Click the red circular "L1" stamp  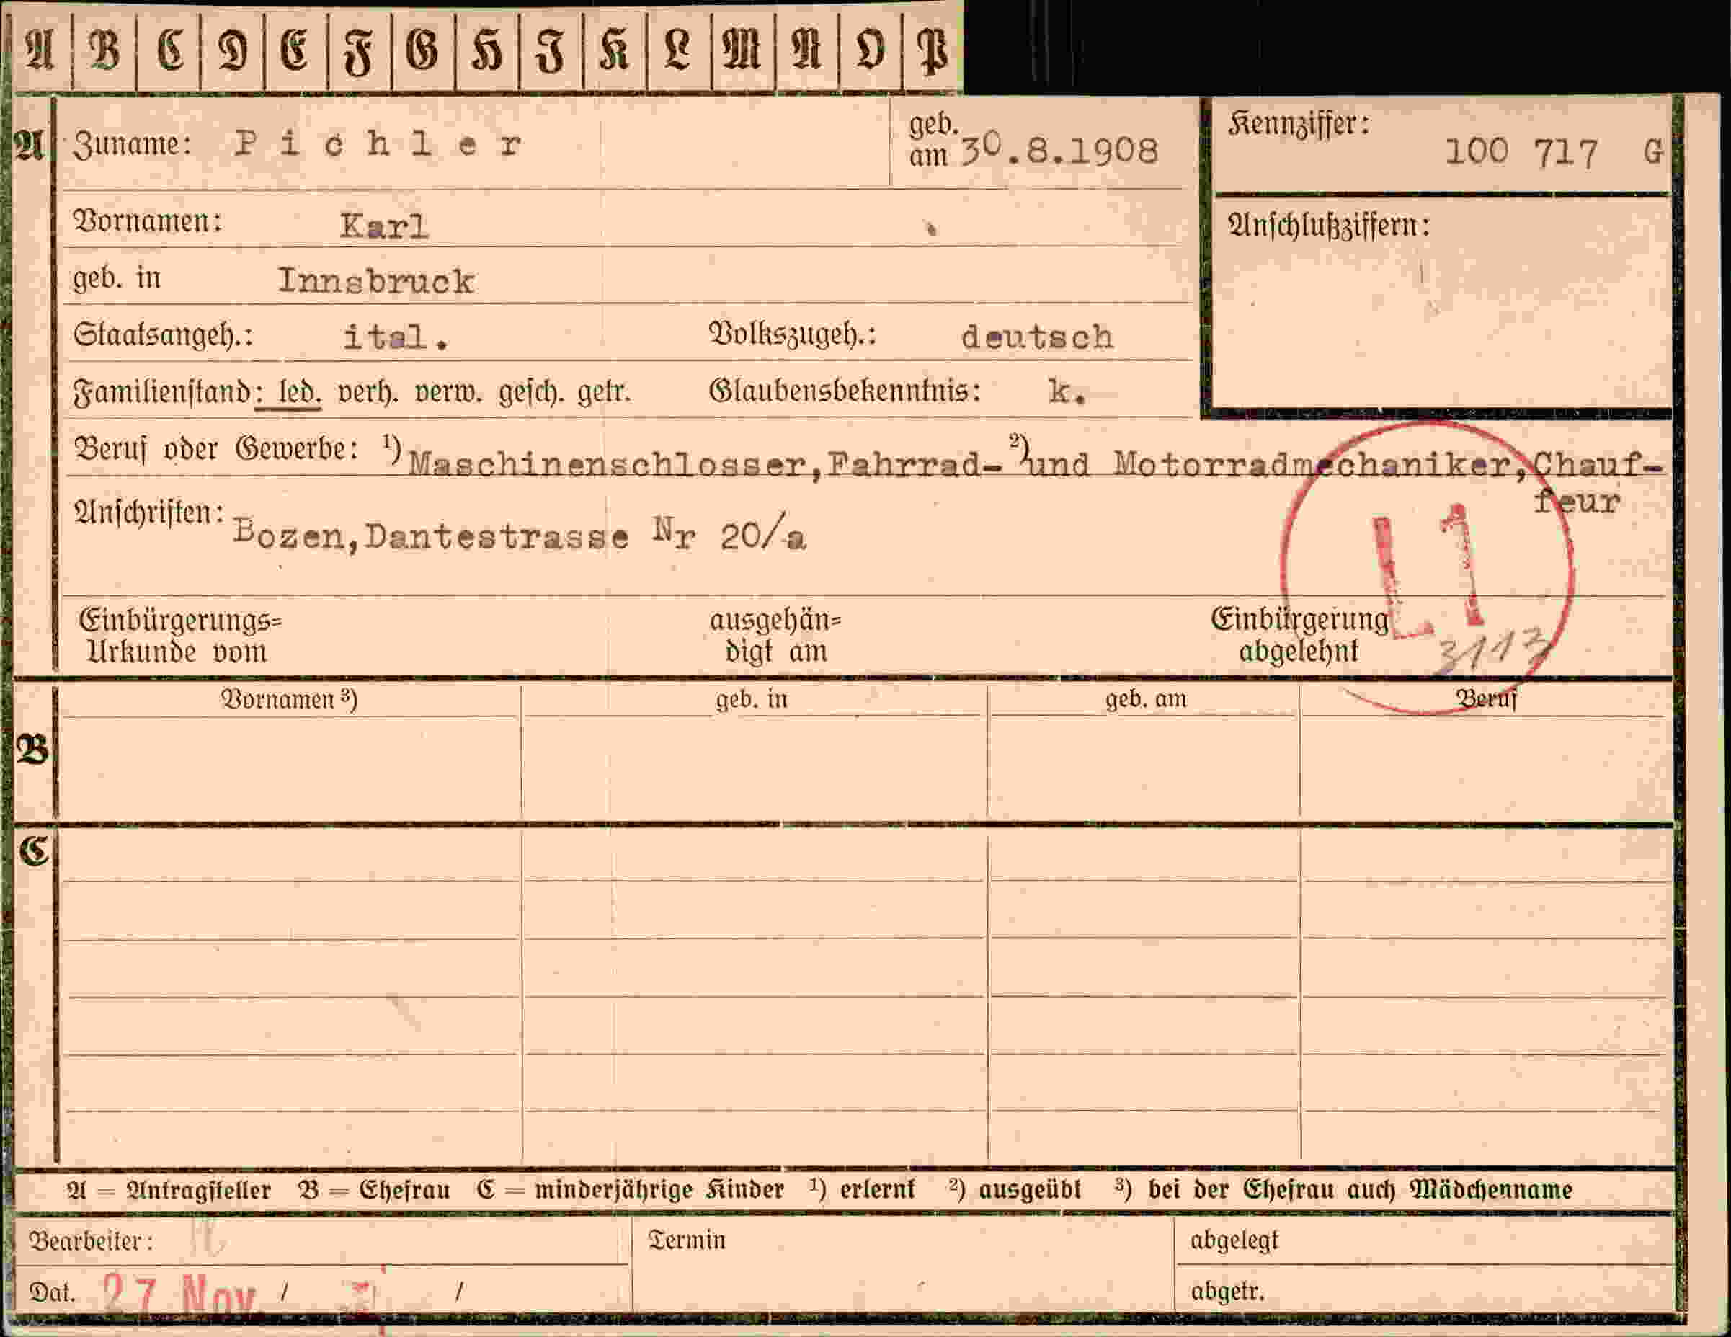click(1428, 567)
